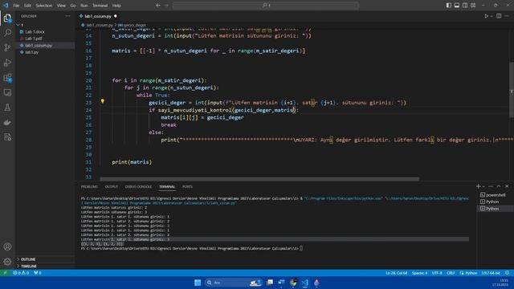Viewport: 514px width, 289px height.
Task: Select the lab1_cozum.py editor tab
Action: pos(98,16)
